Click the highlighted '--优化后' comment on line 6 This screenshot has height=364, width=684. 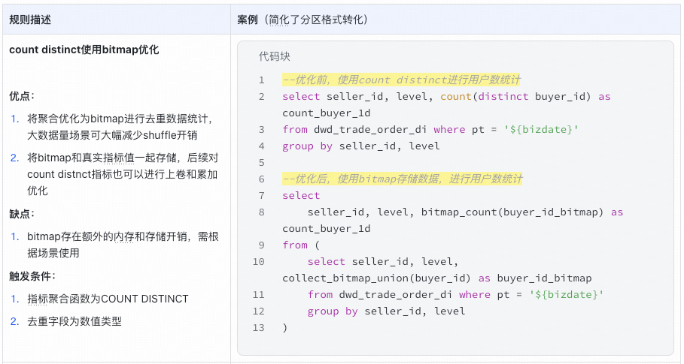click(x=402, y=179)
